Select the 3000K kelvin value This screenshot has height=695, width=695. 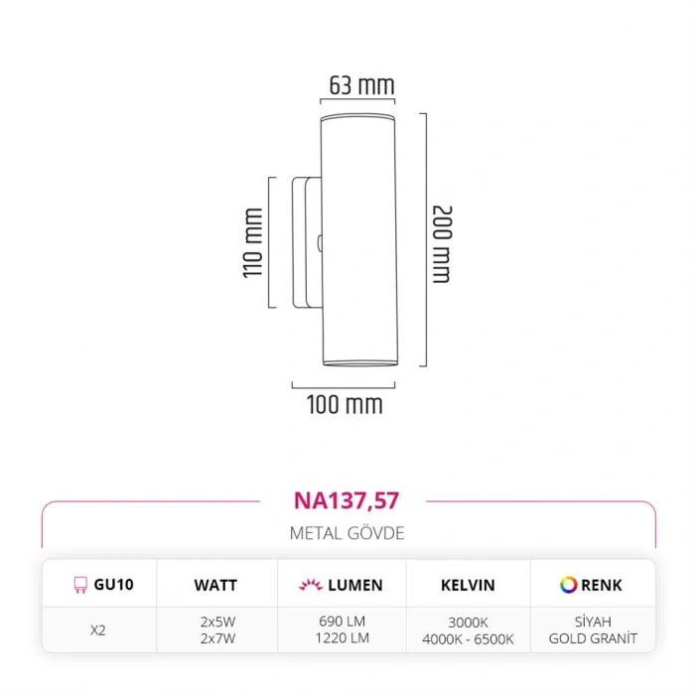468,622
